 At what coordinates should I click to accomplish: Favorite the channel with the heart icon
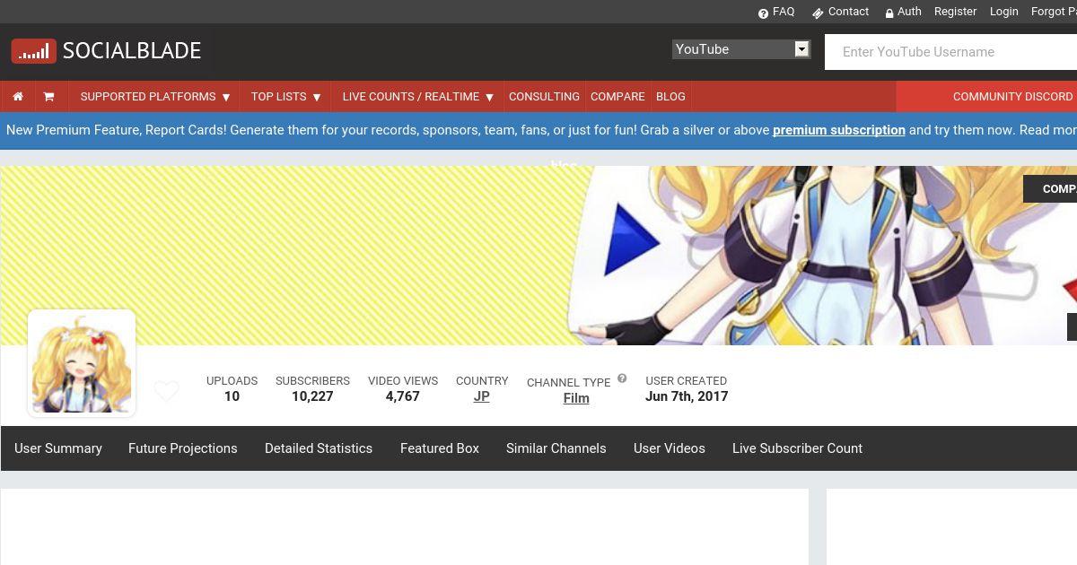tap(166, 391)
